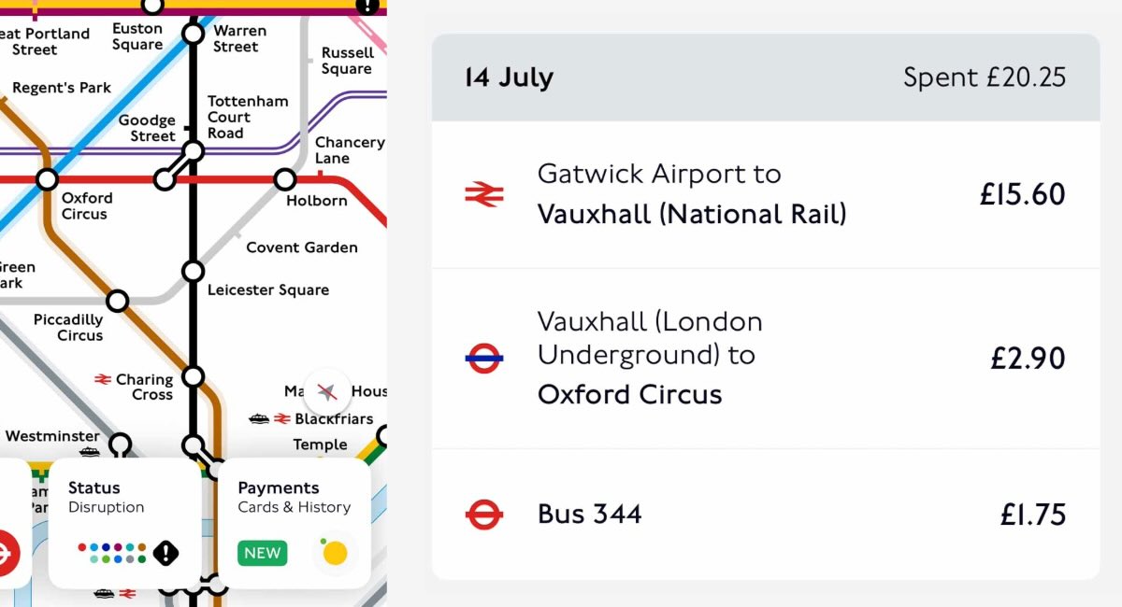Screen dimensions: 1122x607
Task: Click the National Rail symbol next to Charing Cross
Action: point(103,379)
